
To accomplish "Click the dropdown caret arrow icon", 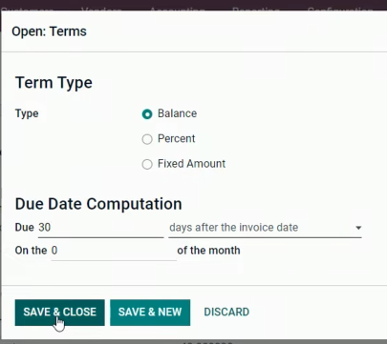I will [x=358, y=228].
